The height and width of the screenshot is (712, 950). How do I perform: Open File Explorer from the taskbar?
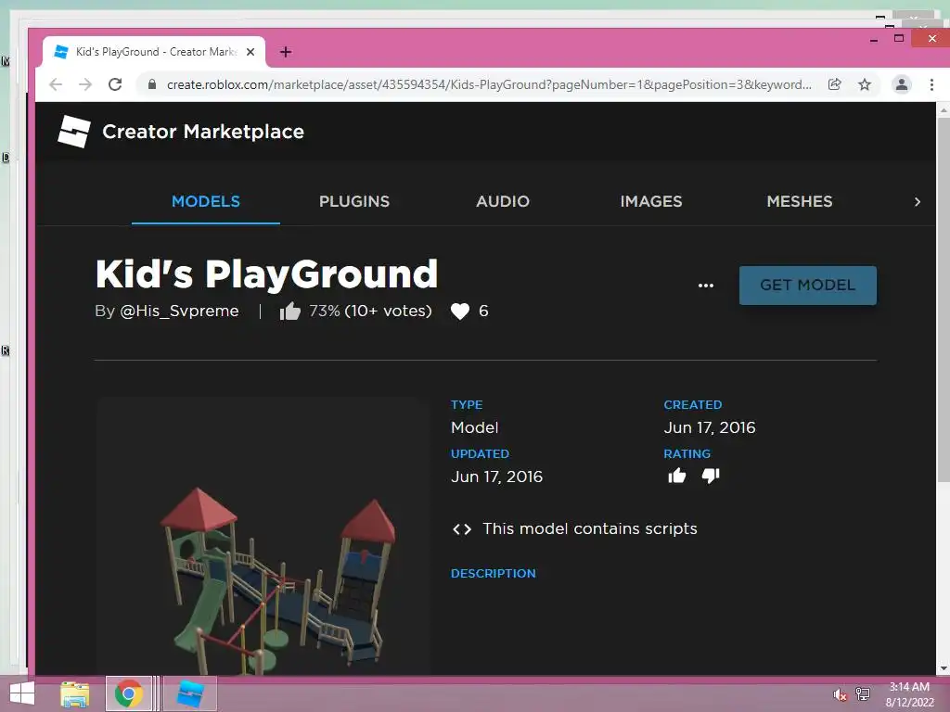[74, 693]
